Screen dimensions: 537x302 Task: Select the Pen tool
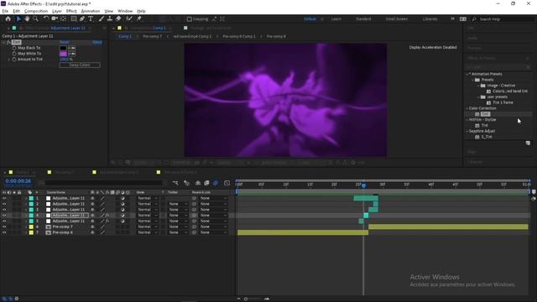click(x=82, y=18)
